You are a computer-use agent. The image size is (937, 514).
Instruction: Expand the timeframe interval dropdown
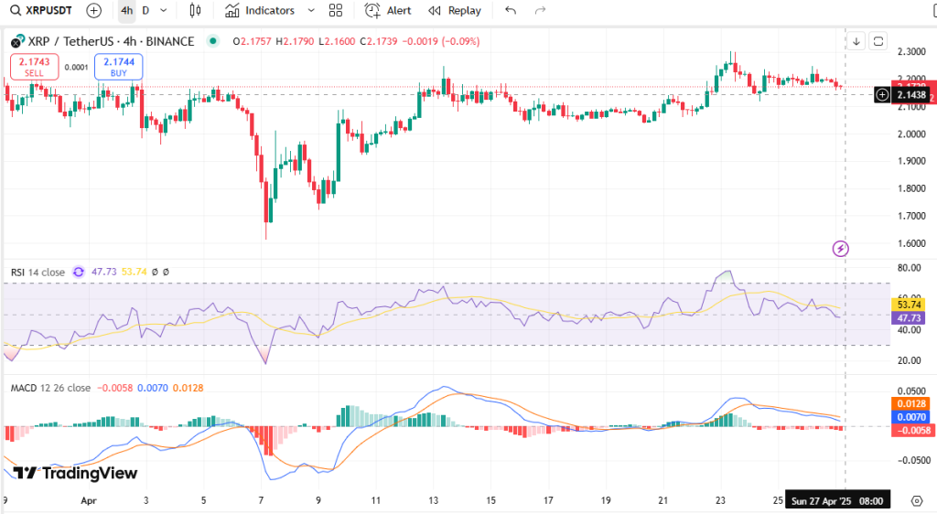coord(164,11)
